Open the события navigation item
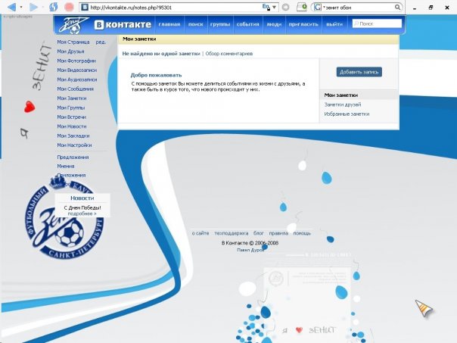Image resolution: width=457 pixels, height=343 pixels. click(x=247, y=24)
